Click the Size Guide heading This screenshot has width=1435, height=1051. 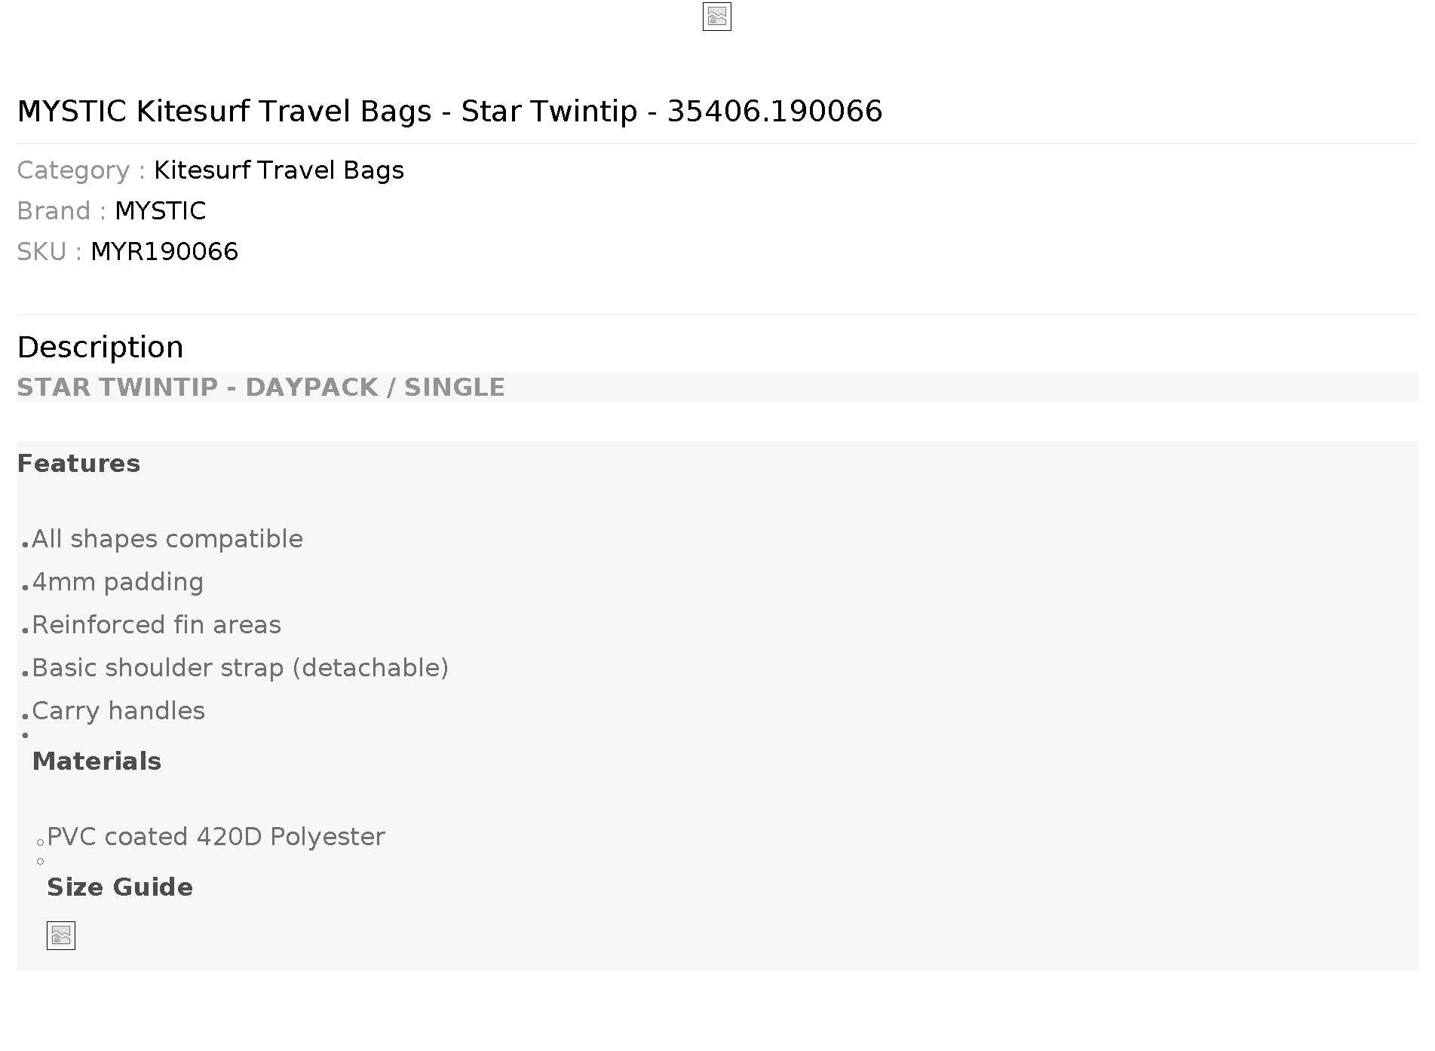pyautogui.click(x=120, y=887)
